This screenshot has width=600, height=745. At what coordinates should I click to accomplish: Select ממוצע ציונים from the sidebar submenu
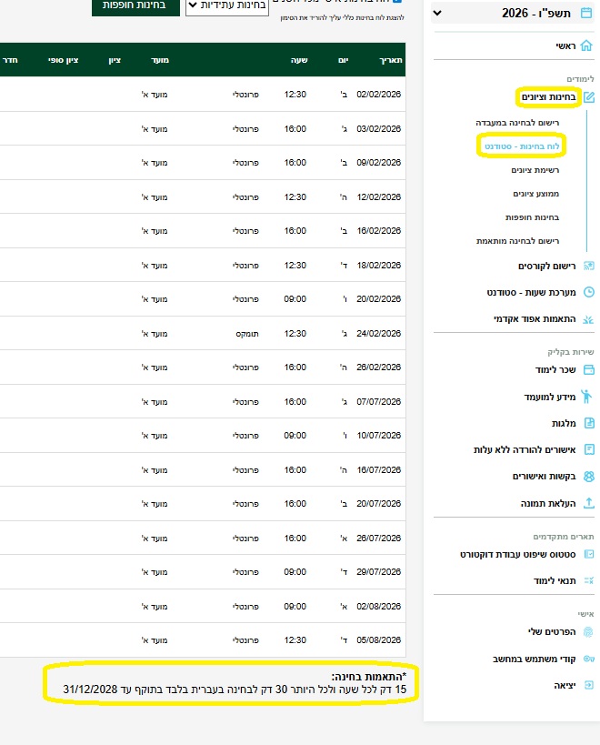point(533,194)
